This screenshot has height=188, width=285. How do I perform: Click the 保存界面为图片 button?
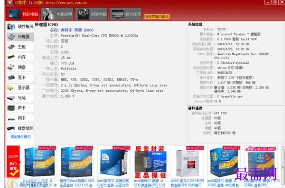click(x=157, y=16)
